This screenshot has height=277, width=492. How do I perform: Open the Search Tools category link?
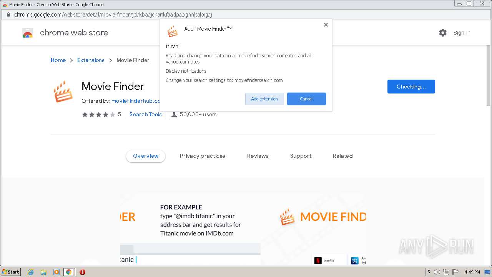tap(146, 114)
